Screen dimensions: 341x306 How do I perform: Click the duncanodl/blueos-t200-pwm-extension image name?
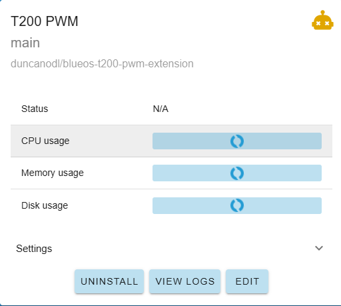(x=102, y=64)
